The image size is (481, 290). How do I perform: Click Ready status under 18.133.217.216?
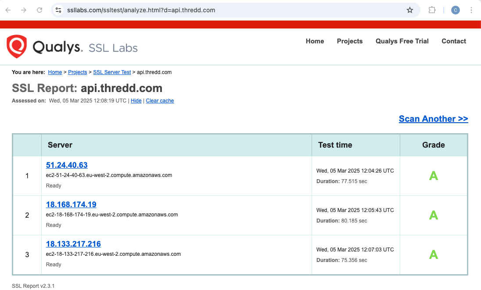pos(54,265)
